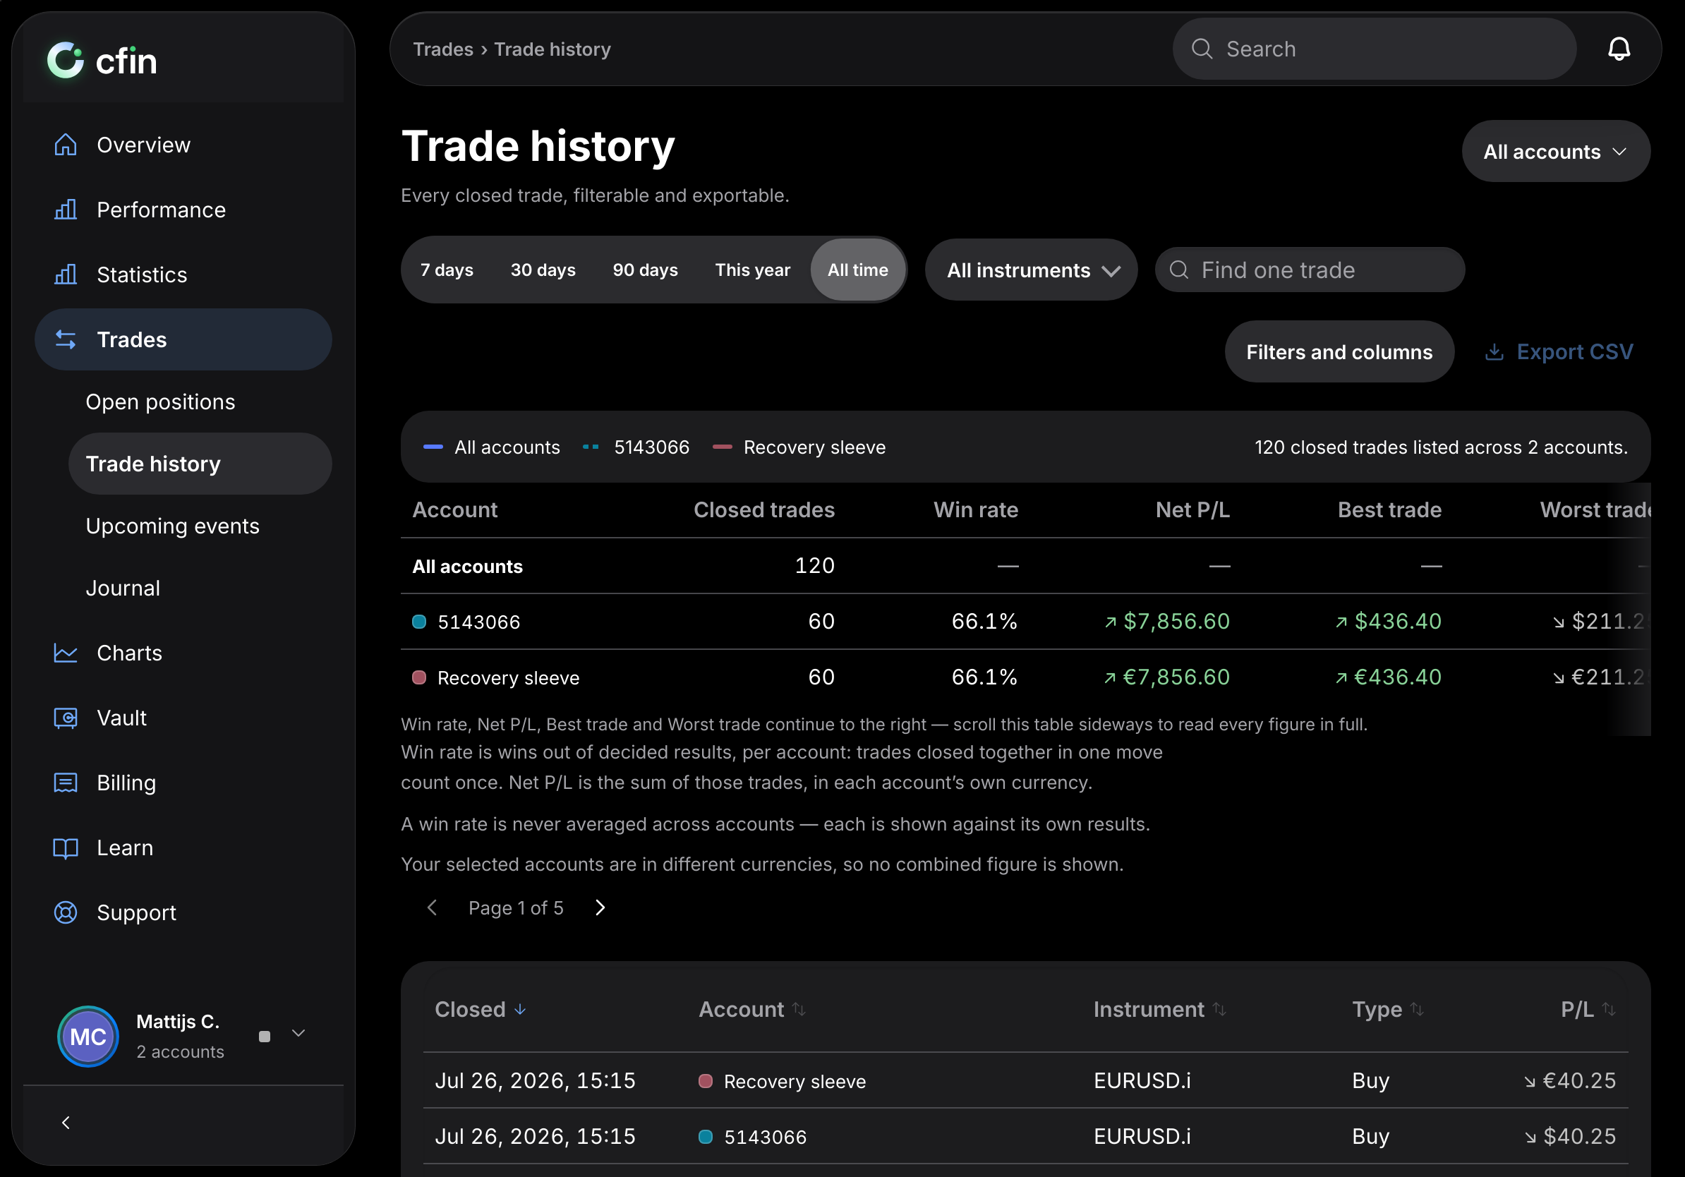Screen dimensions: 1685x1177
Task: Click Recovery sleeve red dot in summary row
Action: coord(419,677)
